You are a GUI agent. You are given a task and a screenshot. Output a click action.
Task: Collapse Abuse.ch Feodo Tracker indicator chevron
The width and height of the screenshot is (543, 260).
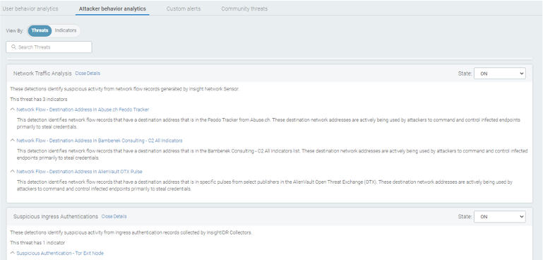(x=13, y=110)
